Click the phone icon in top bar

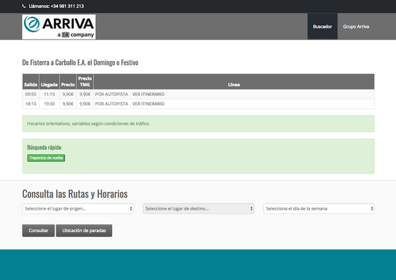pos(24,6)
